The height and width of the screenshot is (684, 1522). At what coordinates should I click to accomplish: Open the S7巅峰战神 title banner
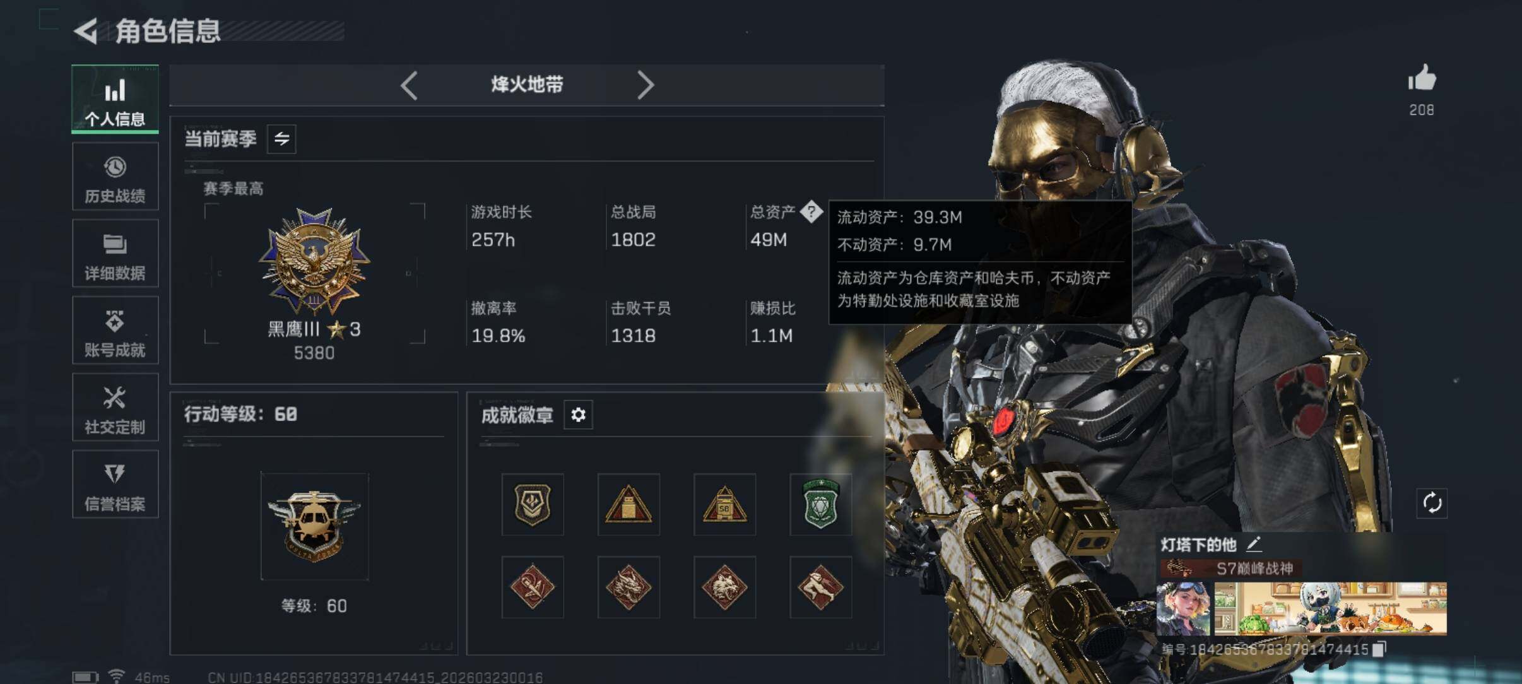click(x=1227, y=569)
